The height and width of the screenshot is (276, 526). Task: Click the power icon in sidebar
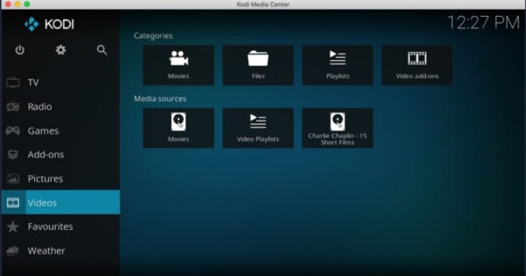tap(20, 50)
